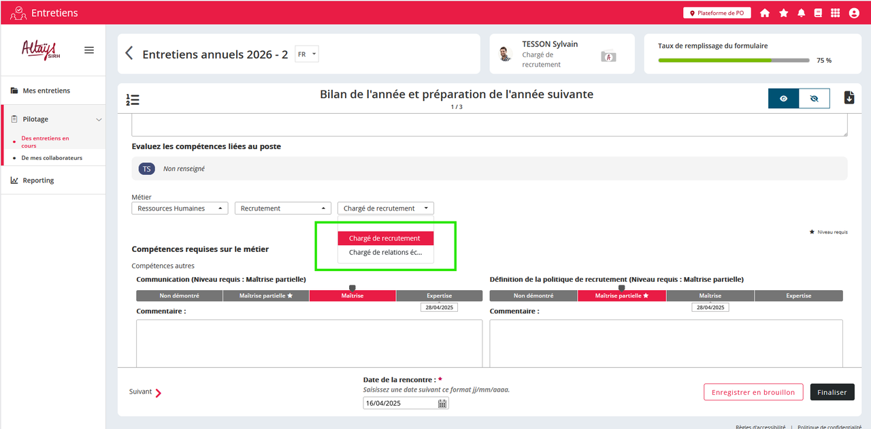Open the apps grid icon
871x429 pixels.
click(x=836, y=13)
